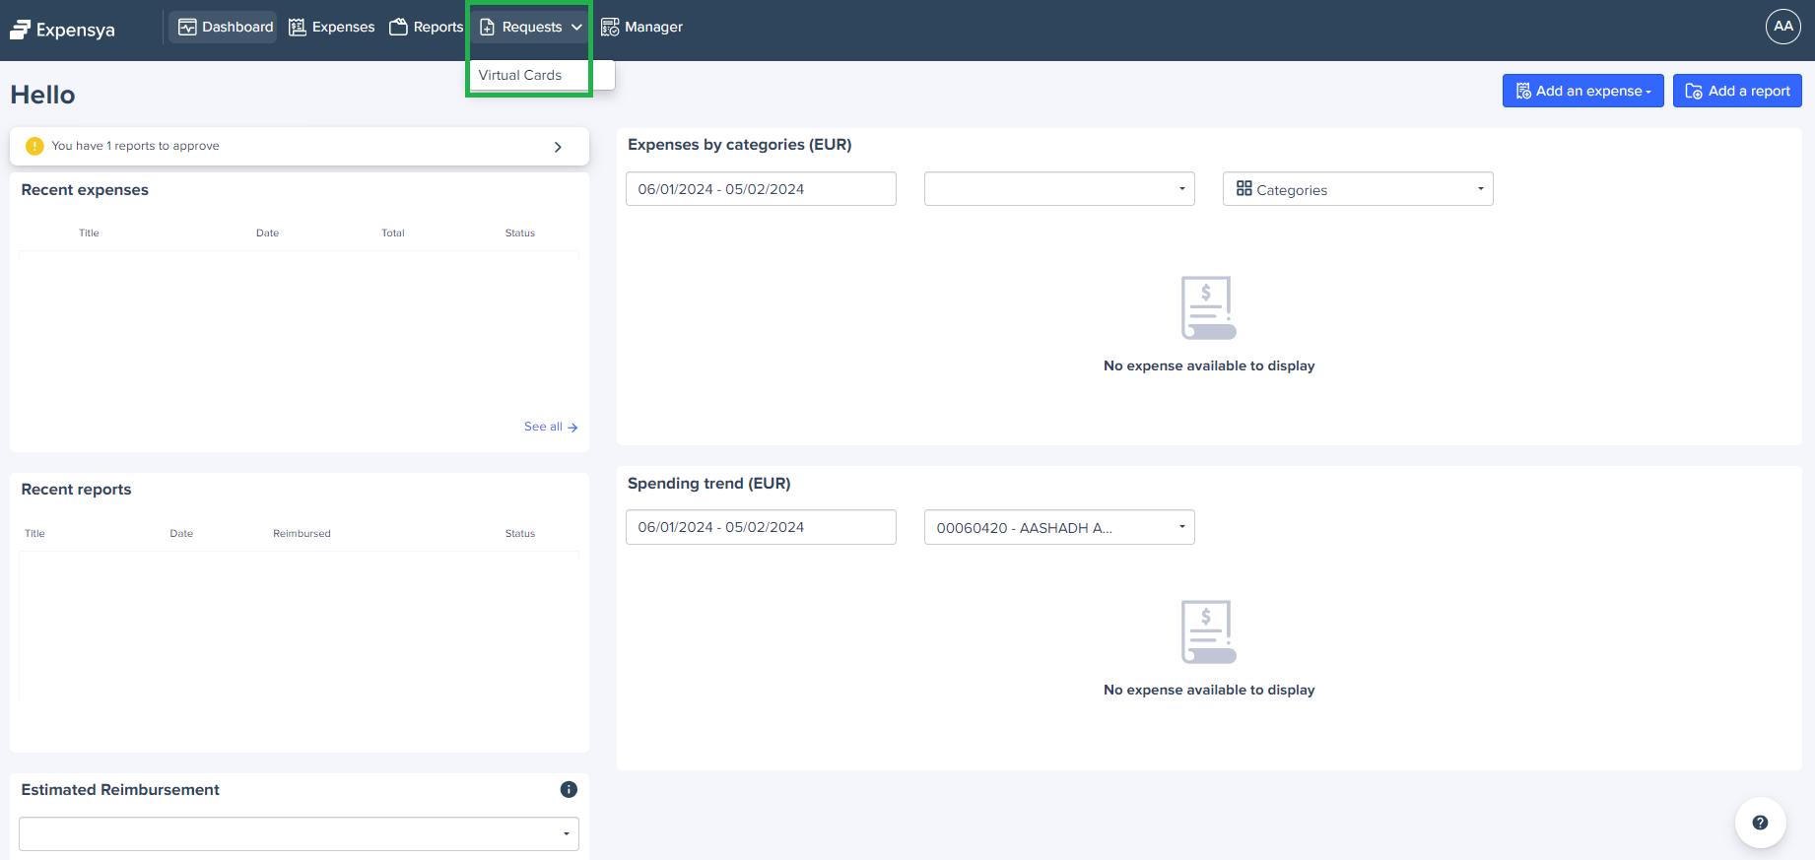Open the reports to approve notification

[299, 146]
